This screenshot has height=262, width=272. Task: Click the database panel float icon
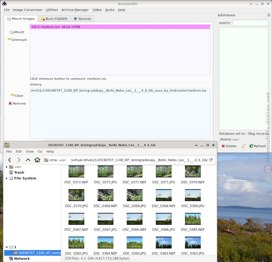coord(269,15)
